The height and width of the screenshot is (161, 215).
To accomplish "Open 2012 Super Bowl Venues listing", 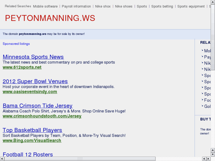I will pyautogui.click(x=35, y=81).
